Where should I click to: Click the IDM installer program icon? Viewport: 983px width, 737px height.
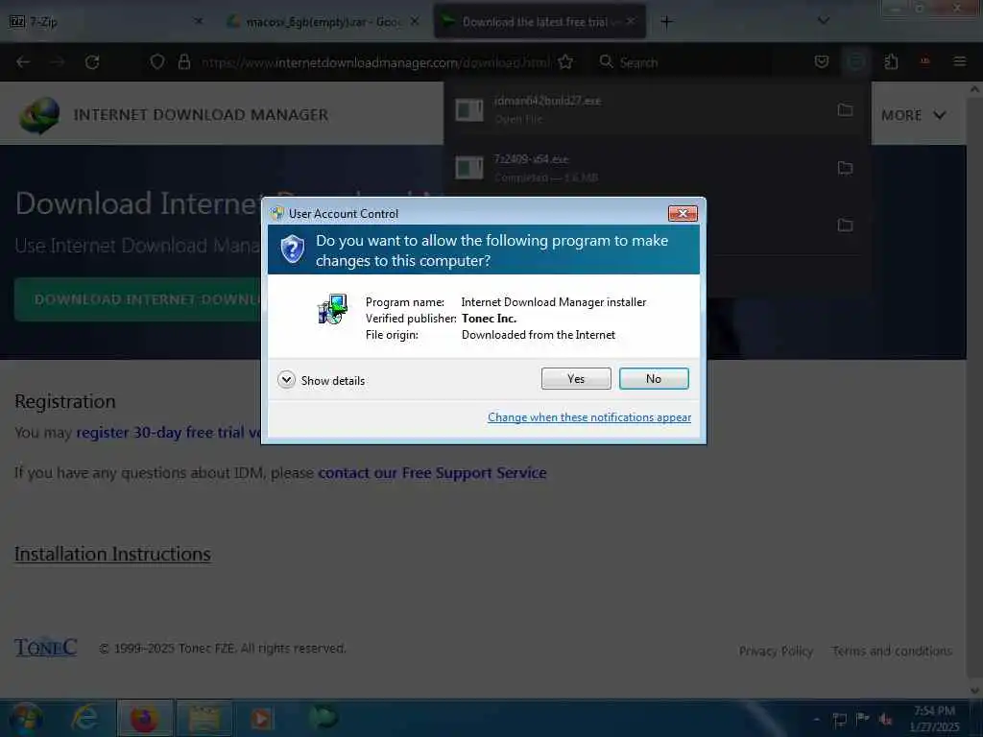[x=332, y=309]
